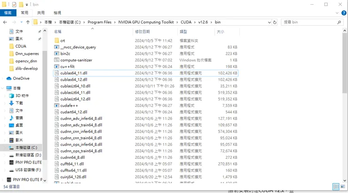Click the quick access properties checkmark icon
This screenshot has height=193, width=348.
click(14, 4)
